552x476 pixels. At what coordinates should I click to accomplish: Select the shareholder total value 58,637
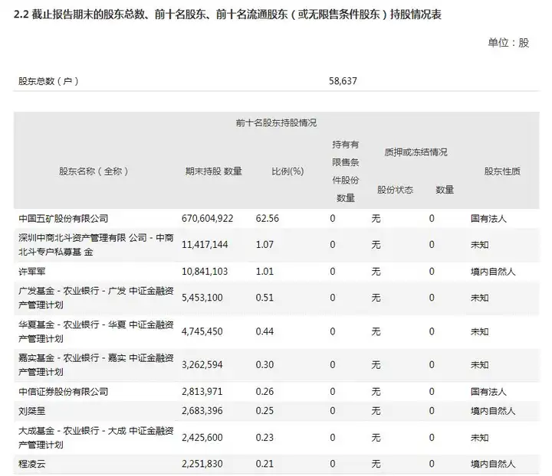pyautogui.click(x=343, y=81)
